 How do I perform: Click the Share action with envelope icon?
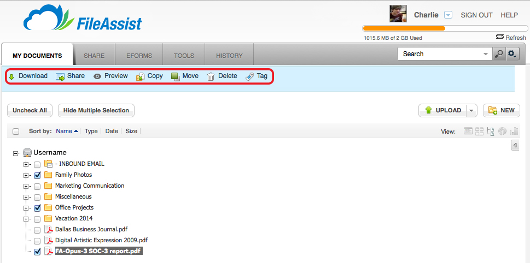tap(71, 76)
